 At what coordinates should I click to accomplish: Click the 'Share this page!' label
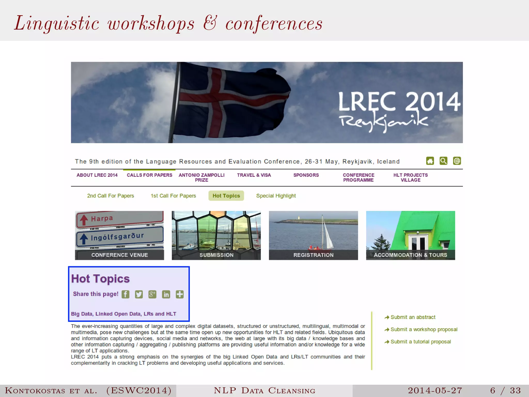coord(96,294)
